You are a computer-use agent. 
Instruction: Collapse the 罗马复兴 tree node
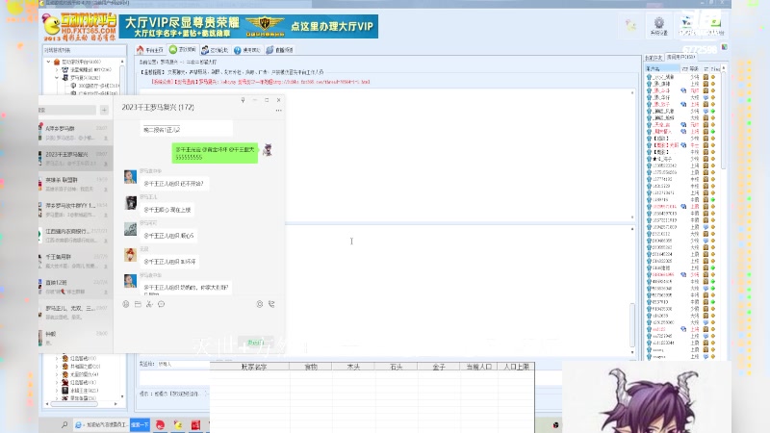(x=57, y=78)
